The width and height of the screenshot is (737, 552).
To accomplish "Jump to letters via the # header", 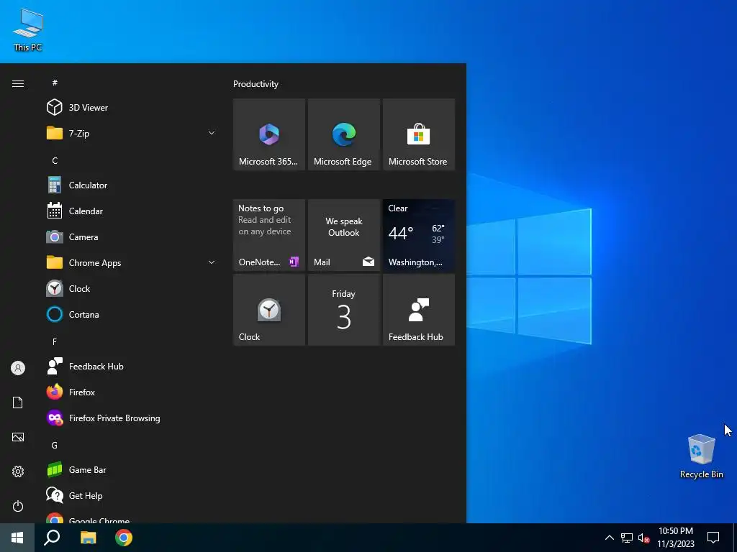I will coord(55,83).
